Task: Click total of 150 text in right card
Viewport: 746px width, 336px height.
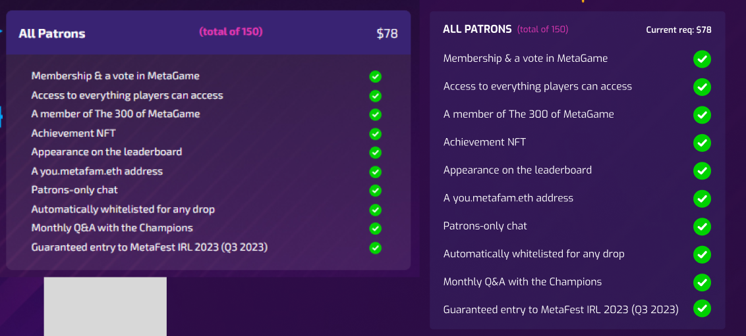Action: click(543, 30)
